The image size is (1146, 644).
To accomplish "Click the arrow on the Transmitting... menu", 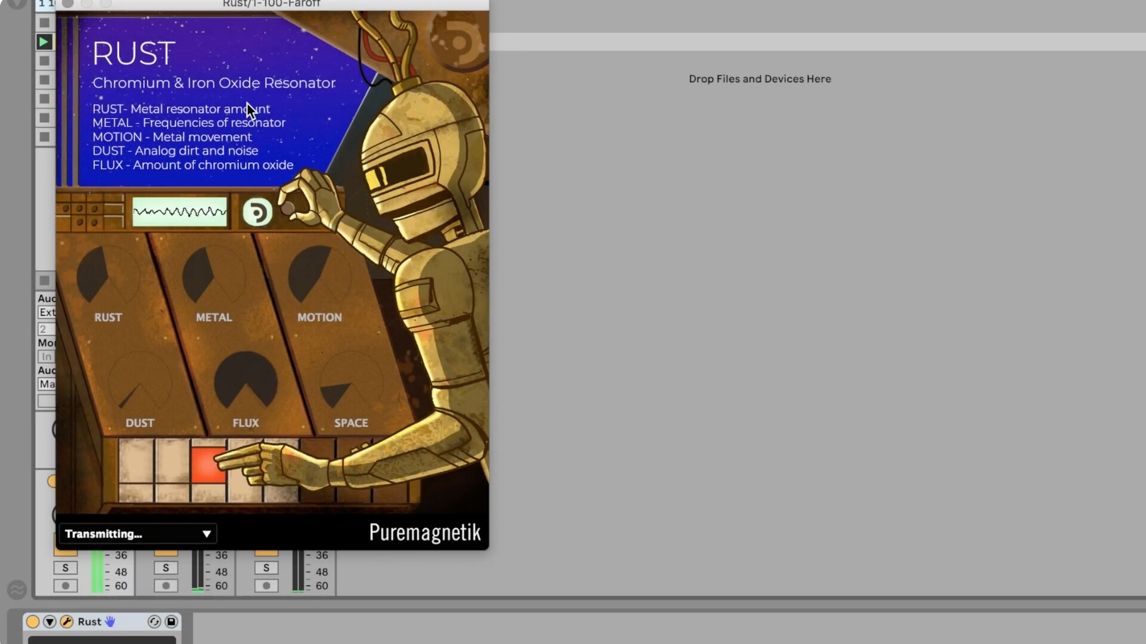I will coord(207,534).
